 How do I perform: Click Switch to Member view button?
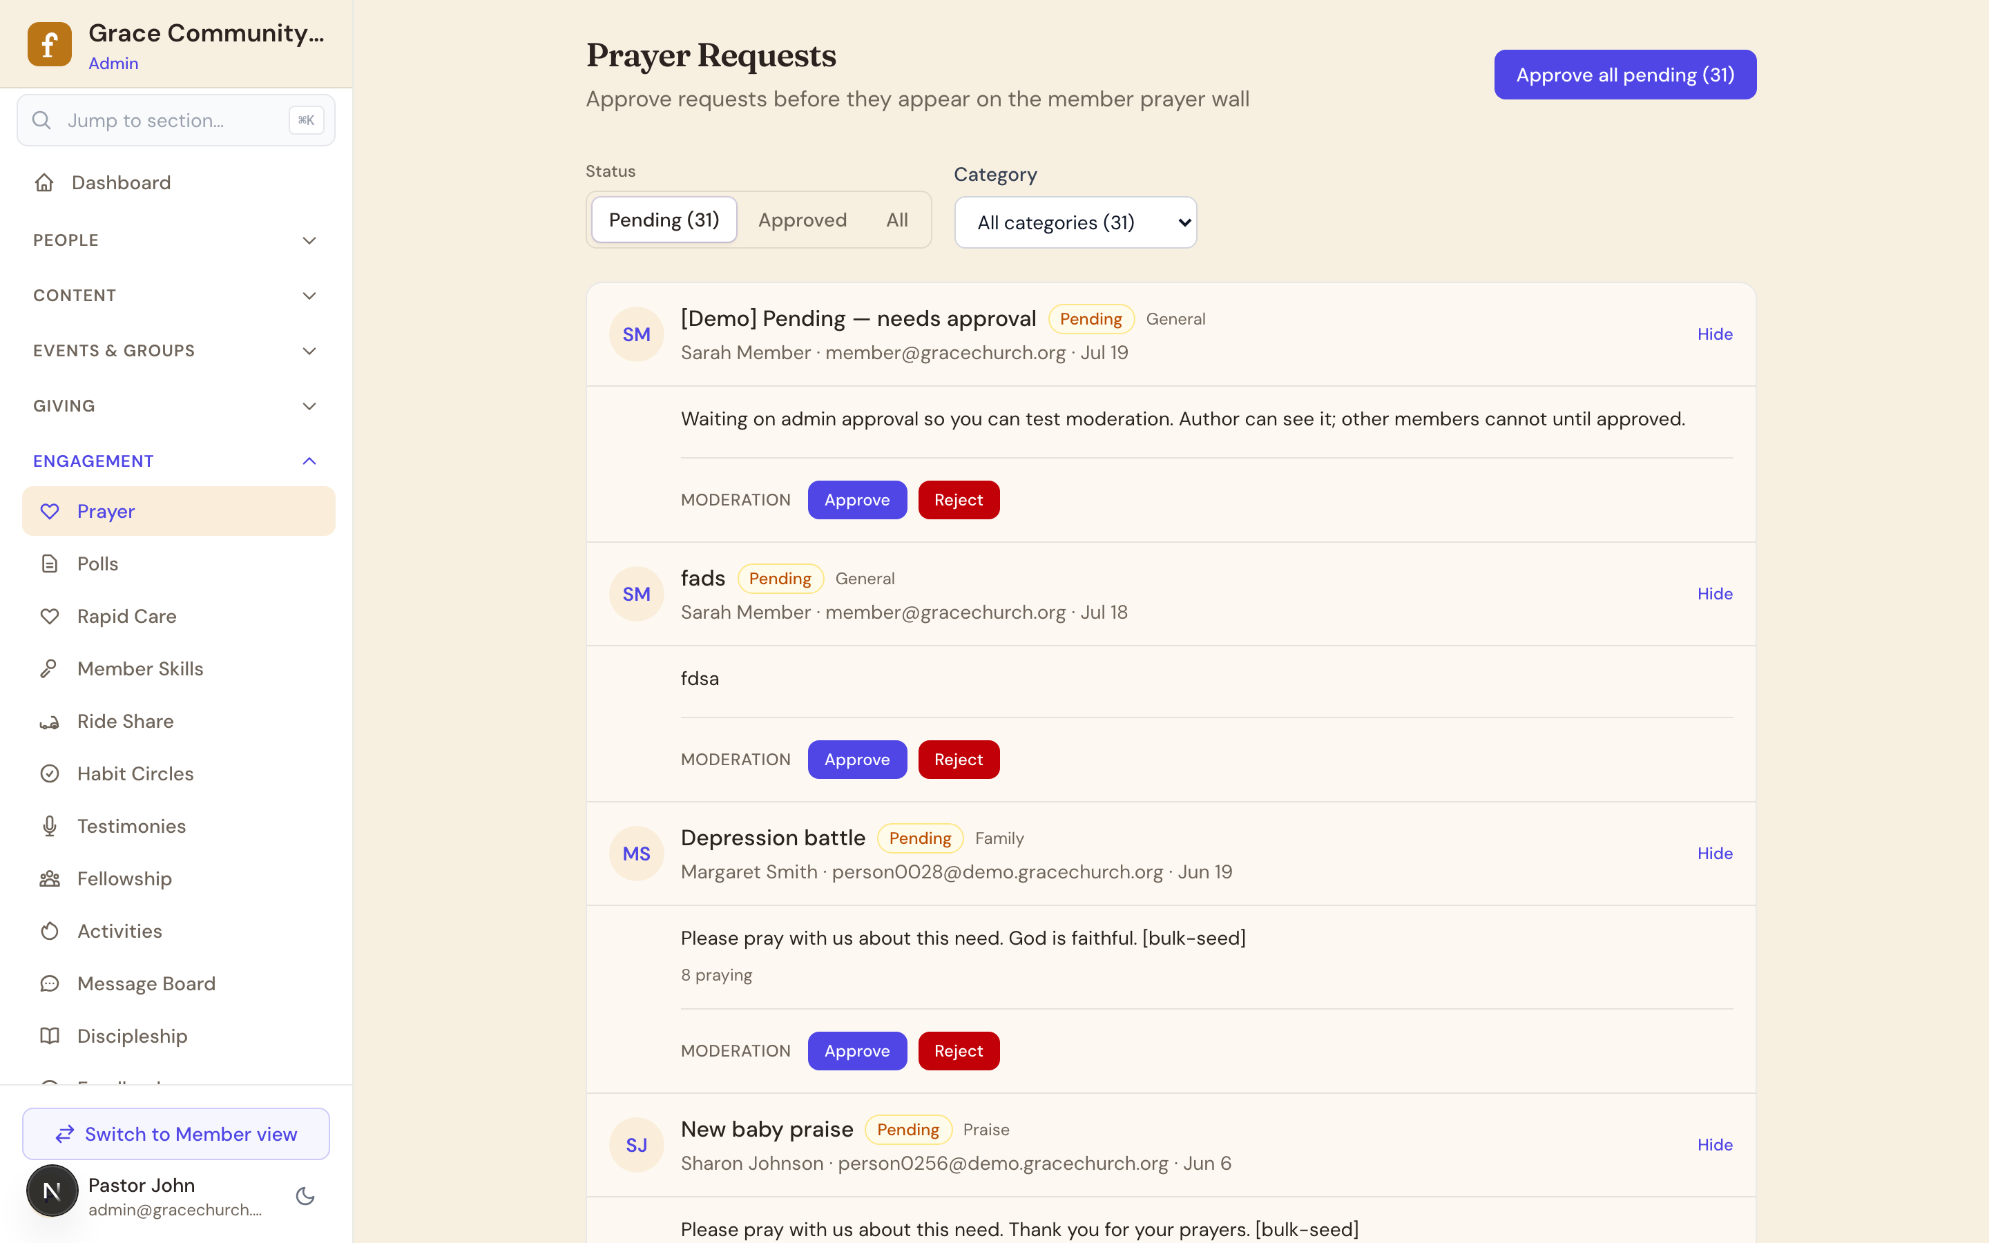(176, 1135)
